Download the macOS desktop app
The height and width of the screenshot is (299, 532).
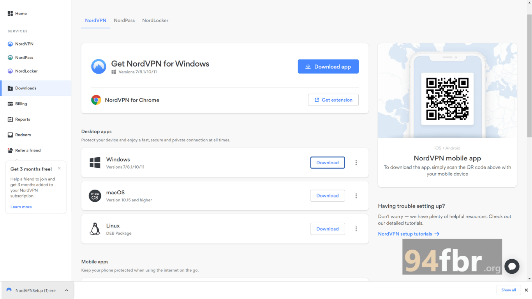pyautogui.click(x=328, y=196)
